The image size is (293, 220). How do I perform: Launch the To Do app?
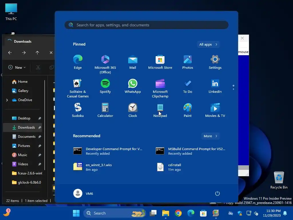point(188,86)
